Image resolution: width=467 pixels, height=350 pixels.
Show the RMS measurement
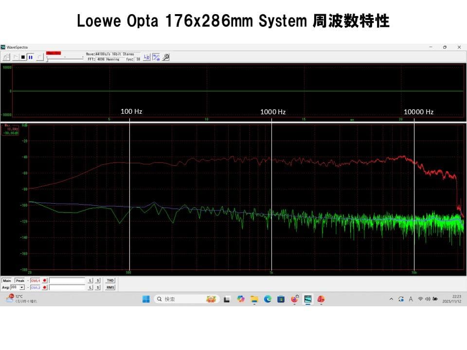coord(110,287)
